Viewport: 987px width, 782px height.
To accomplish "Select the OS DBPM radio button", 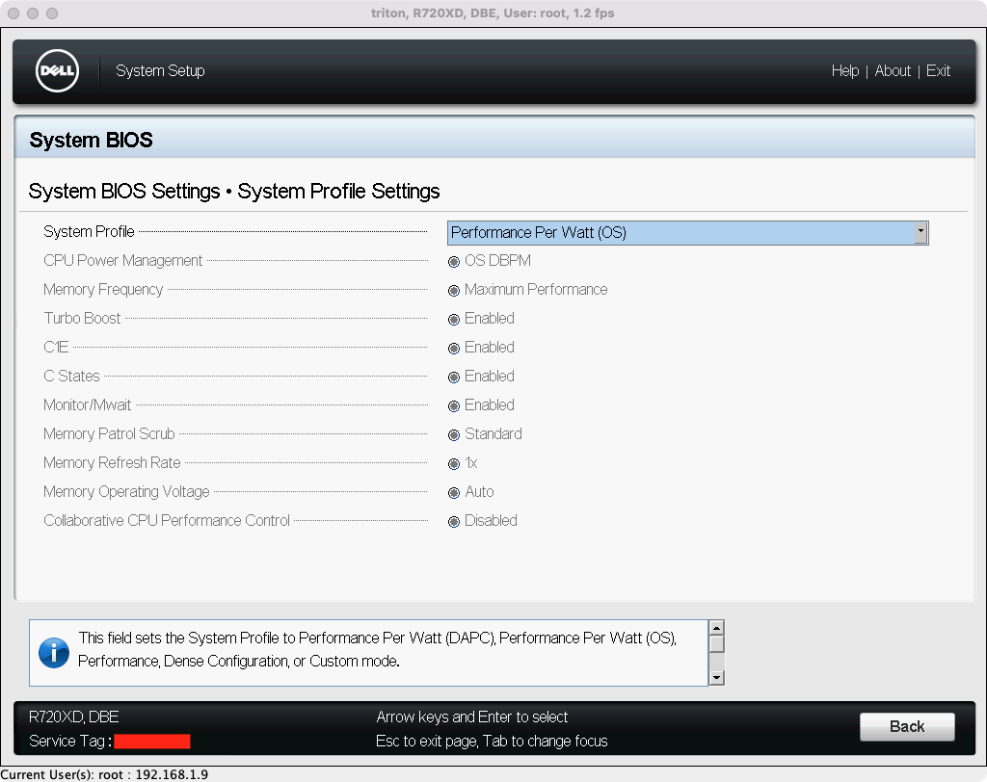I will point(454,261).
